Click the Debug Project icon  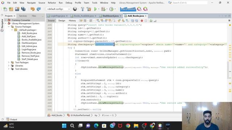(x=103, y=9)
